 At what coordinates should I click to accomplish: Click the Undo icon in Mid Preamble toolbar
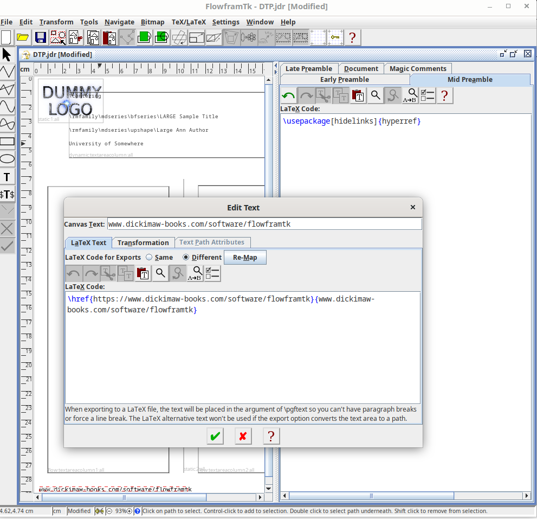pos(289,96)
